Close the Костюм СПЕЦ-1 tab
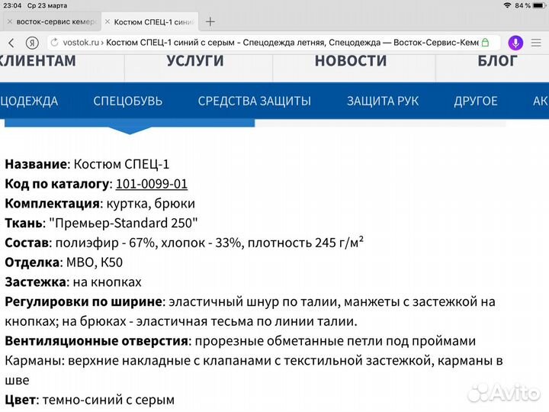Image resolution: width=549 pixels, height=412 pixels. point(108,22)
